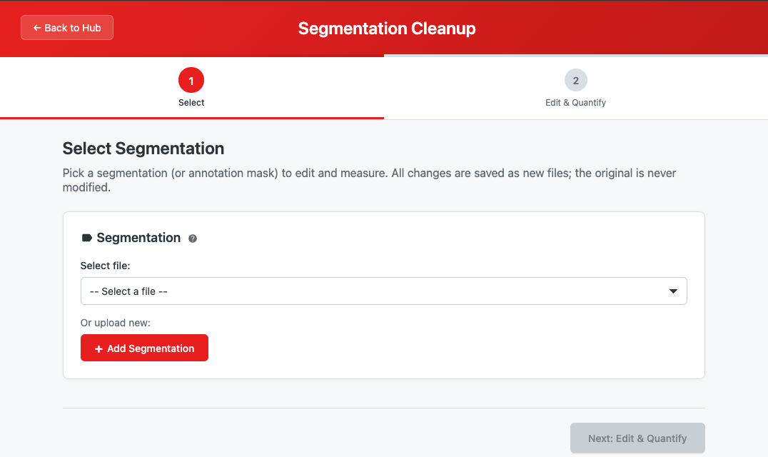Click the 'Or upload new:' label
This screenshot has height=457, width=768.
pyautogui.click(x=116, y=323)
